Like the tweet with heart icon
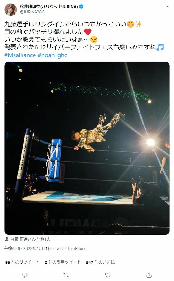Viewport: 174px width, 281px height. [108, 275]
